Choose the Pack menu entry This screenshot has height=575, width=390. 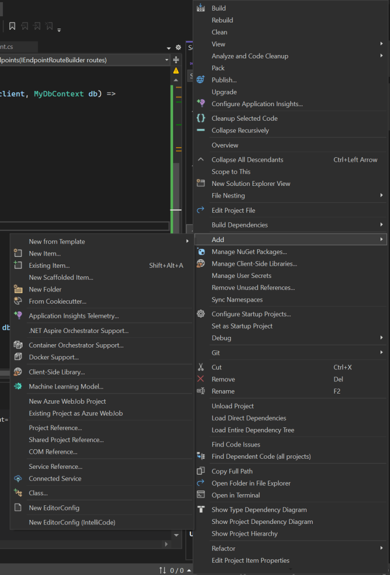point(218,68)
